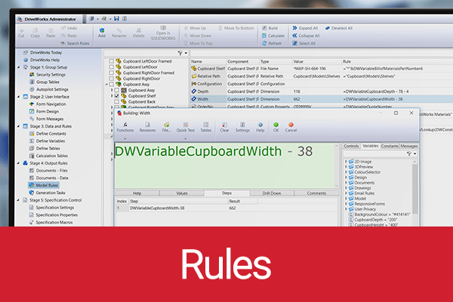Click the Delete toolbar icon
This screenshot has width=453, height=302.
(138, 32)
